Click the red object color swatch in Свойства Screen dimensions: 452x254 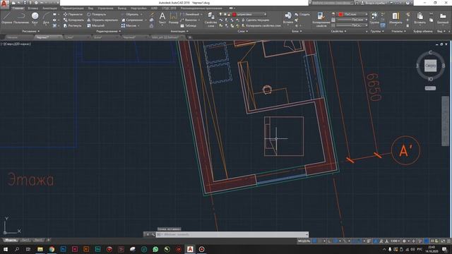[x=340, y=14]
